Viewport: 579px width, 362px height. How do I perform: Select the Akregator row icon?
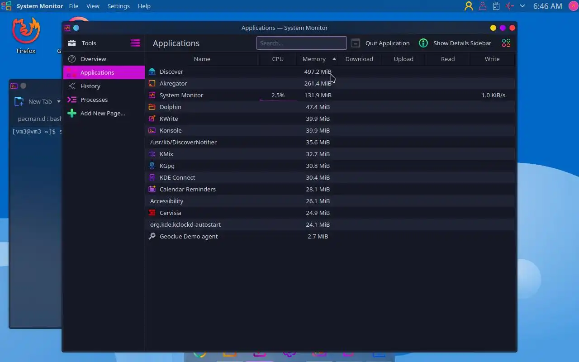[x=152, y=83]
